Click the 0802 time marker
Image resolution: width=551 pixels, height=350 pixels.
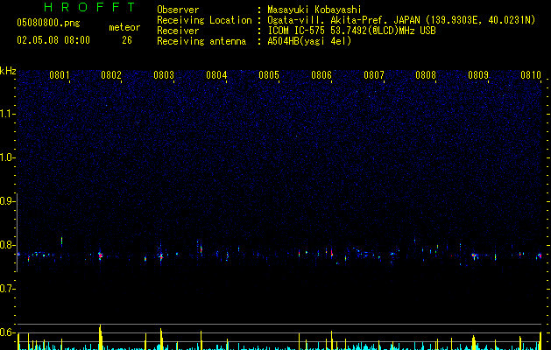pyautogui.click(x=111, y=75)
